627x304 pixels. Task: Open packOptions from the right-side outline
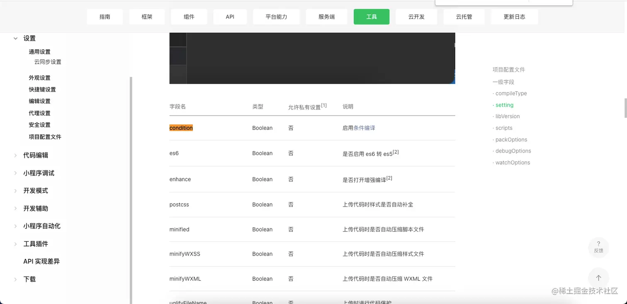click(509, 139)
